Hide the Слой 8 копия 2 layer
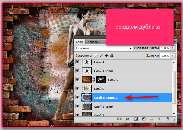Screen dimensions: 183x130 [x=77, y=97]
